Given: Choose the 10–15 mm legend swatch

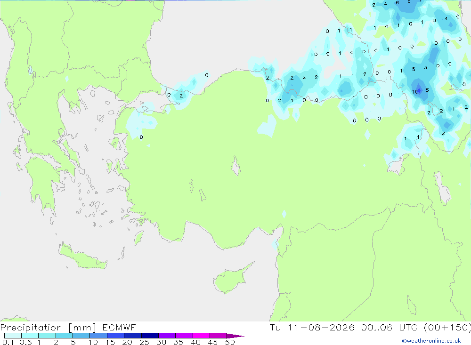Looking at the screenshot, I should (98, 336).
